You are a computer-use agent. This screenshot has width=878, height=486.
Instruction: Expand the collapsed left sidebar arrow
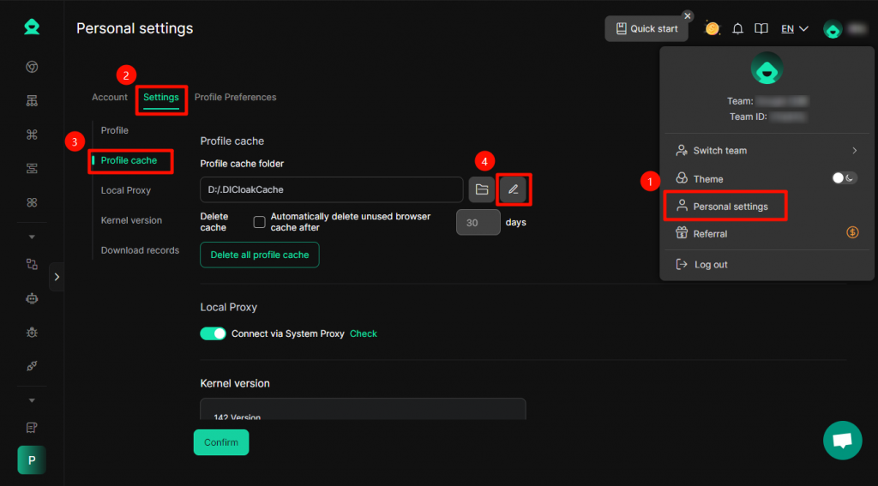pos(57,277)
